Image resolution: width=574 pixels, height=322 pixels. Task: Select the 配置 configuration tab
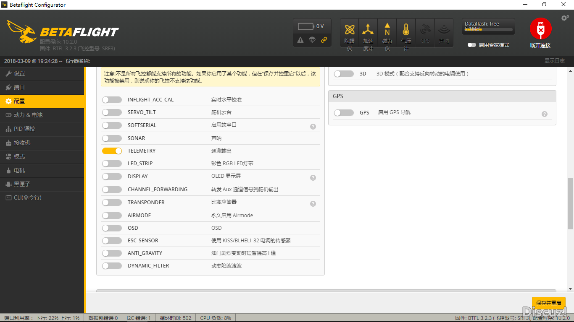[42, 101]
